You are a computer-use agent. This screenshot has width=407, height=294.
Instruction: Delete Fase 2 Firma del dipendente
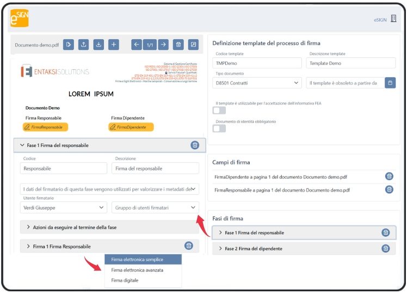(x=386, y=248)
